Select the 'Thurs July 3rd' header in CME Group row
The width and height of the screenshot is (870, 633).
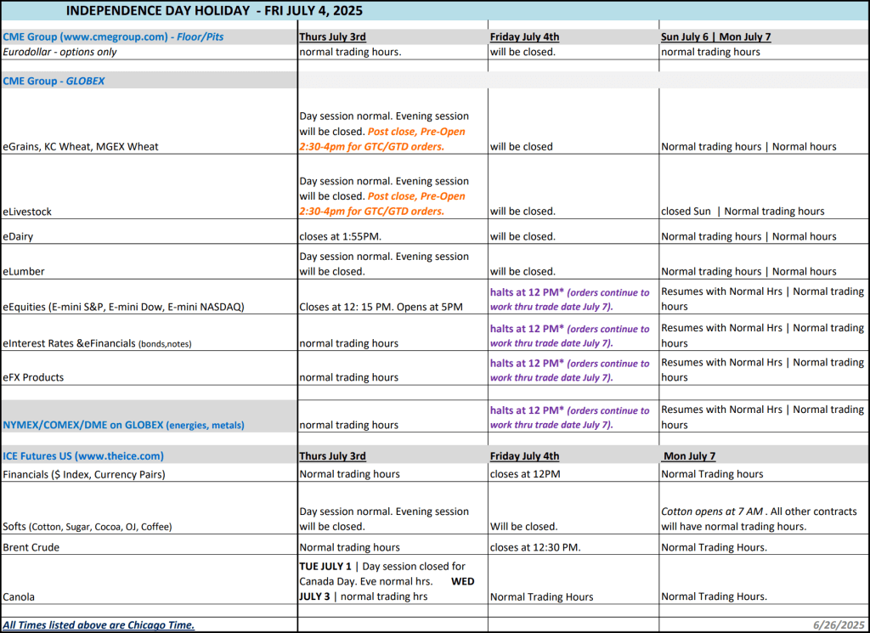[332, 37]
